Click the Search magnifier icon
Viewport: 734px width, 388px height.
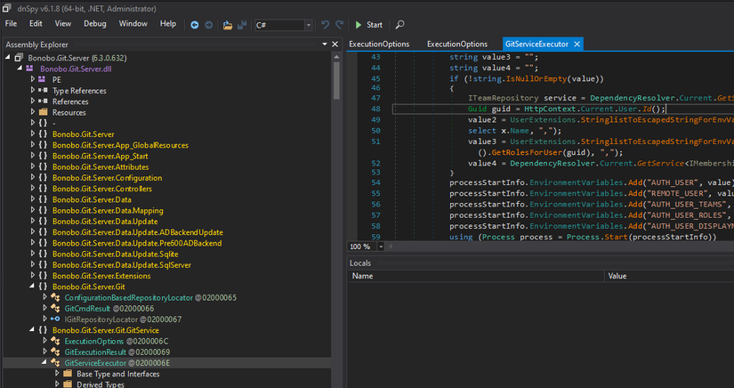coord(400,24)
